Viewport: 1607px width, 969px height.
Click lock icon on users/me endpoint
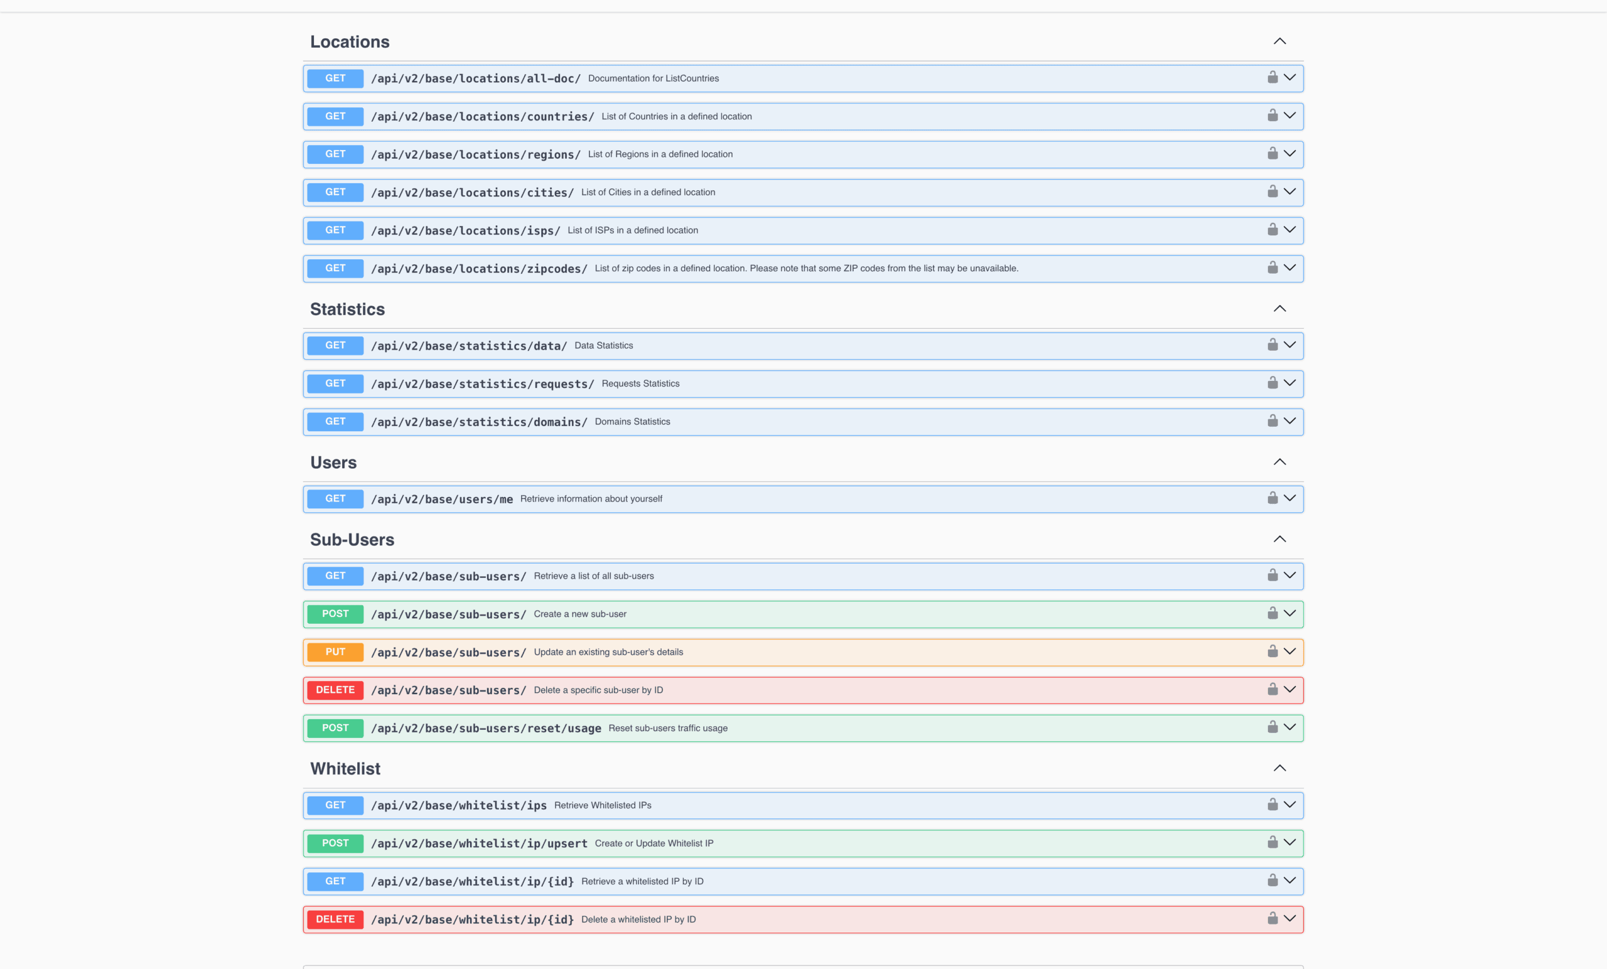coord(1272,498)
